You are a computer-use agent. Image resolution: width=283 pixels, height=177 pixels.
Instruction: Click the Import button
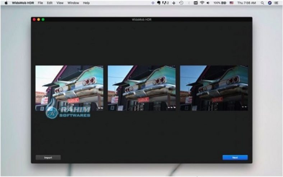(x=48, y=158)
